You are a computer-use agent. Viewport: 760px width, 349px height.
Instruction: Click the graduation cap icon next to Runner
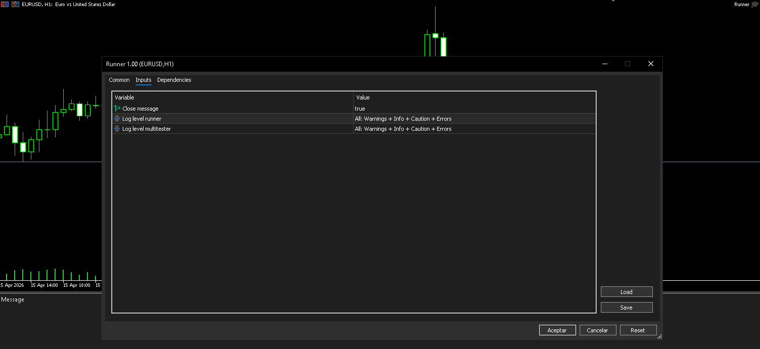pos(755,5)
